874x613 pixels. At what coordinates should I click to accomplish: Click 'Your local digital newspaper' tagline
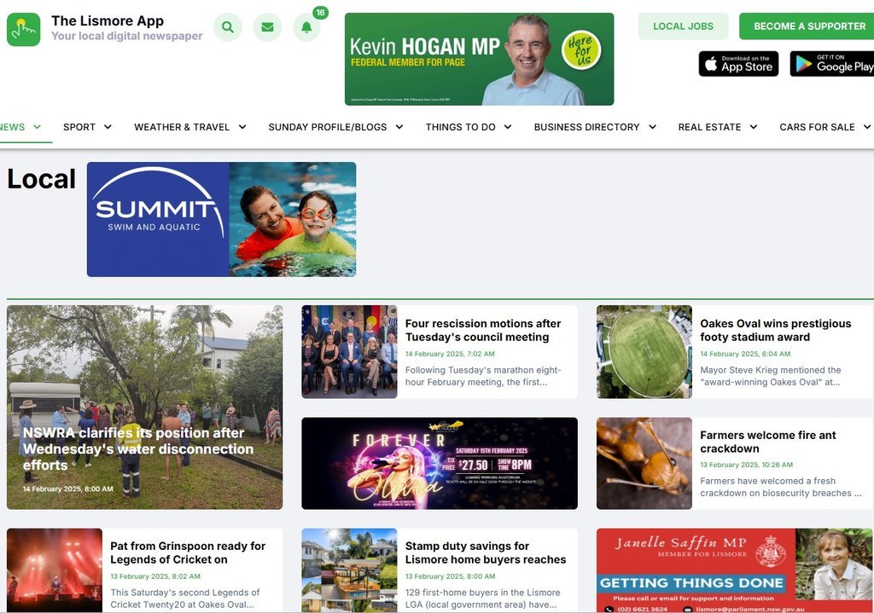coord(127,36)
